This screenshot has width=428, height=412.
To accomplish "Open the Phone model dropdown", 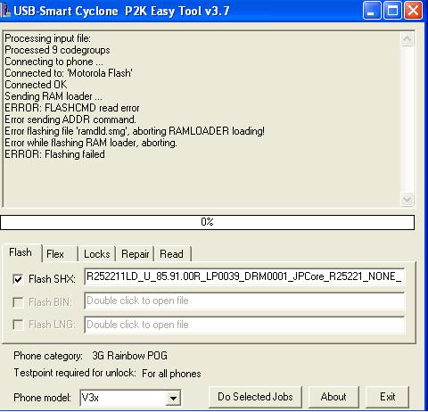I will 173,398.
